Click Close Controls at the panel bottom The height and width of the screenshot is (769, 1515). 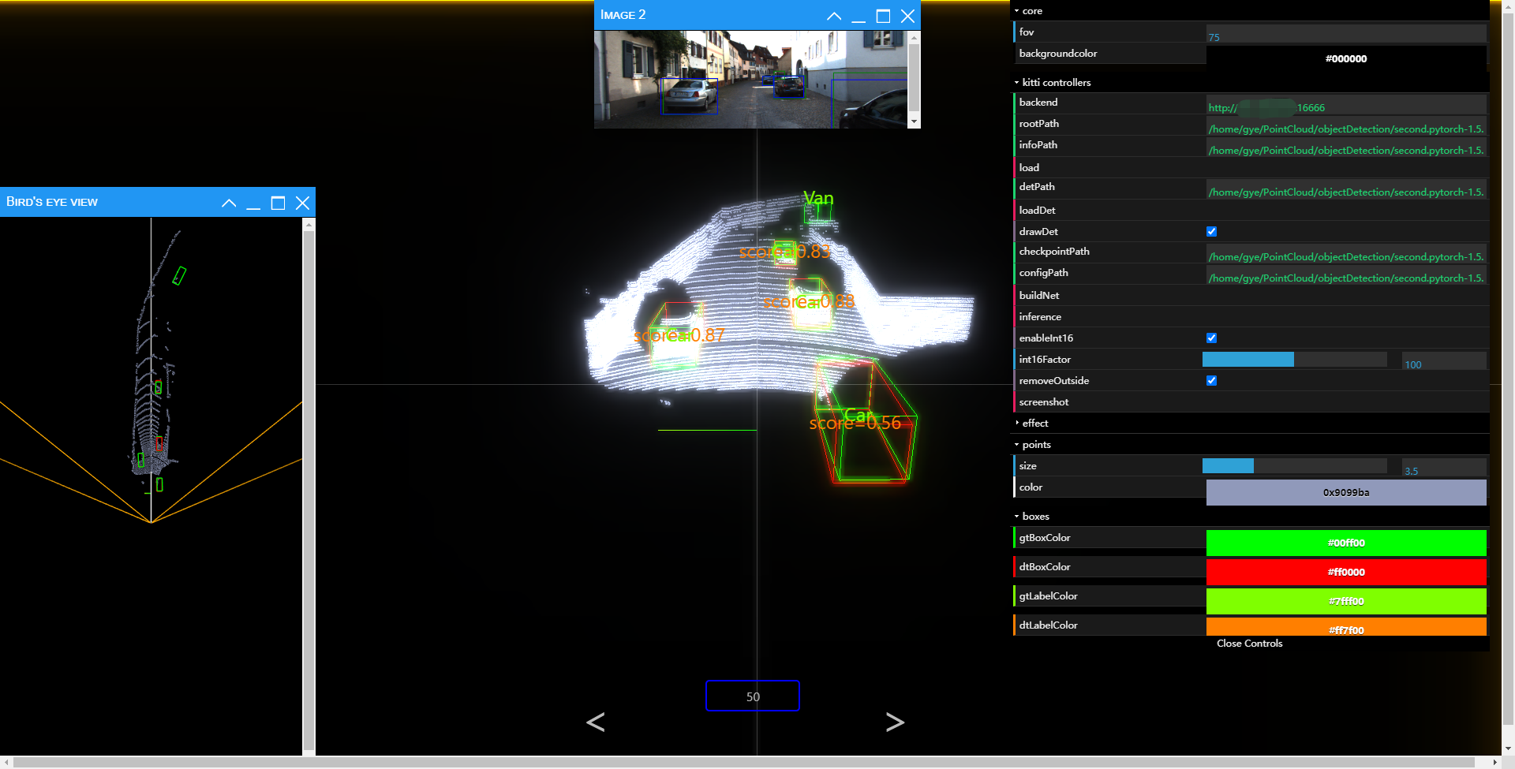tap(1249, 643)
